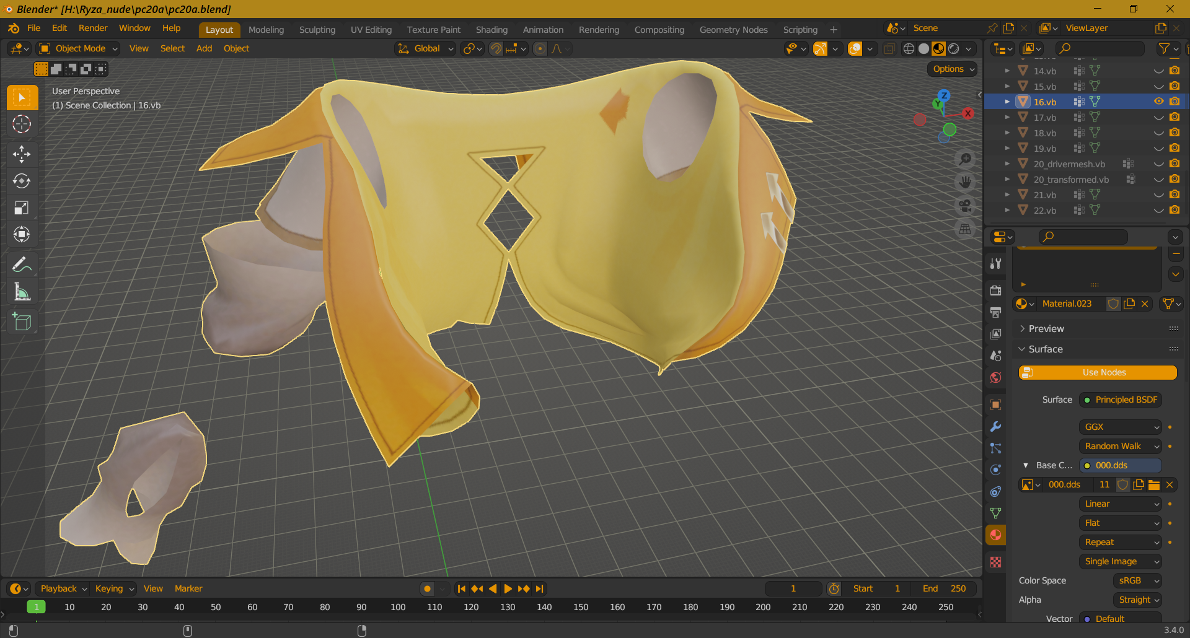Switch to the Modeling workspace tab
Image resolution: width=1190 pixels, height=638 pixels.
coord(266,30)
